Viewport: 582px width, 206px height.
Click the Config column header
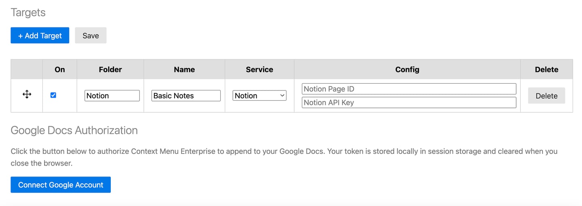407,69
